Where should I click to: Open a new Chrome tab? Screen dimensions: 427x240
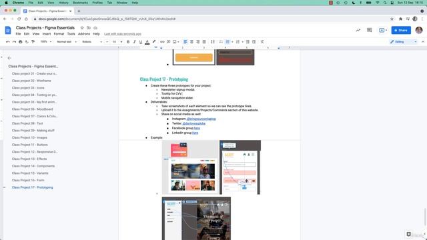[x=79, y=11]
